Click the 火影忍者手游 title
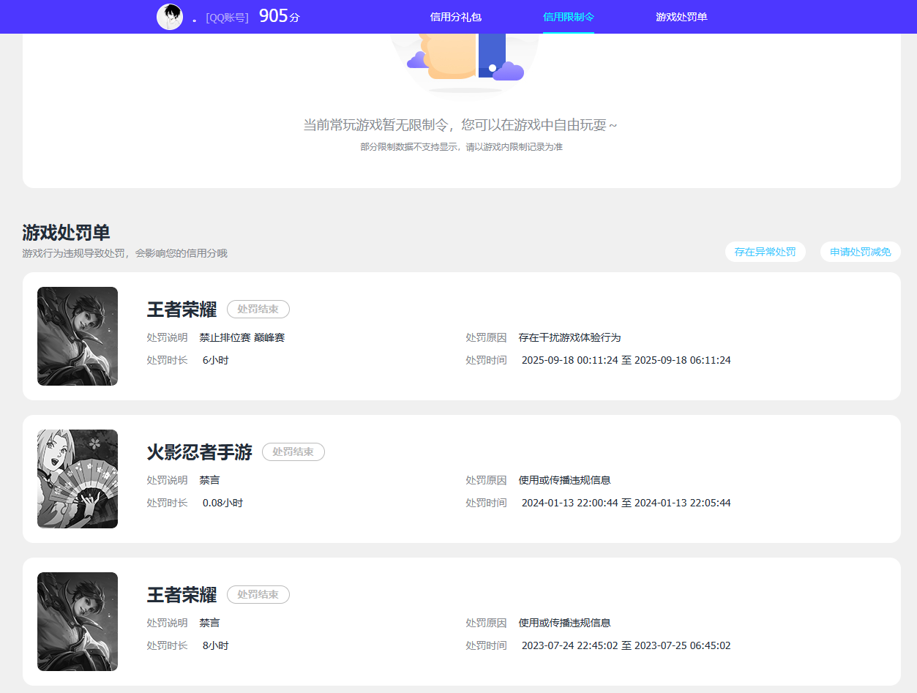 199,452
